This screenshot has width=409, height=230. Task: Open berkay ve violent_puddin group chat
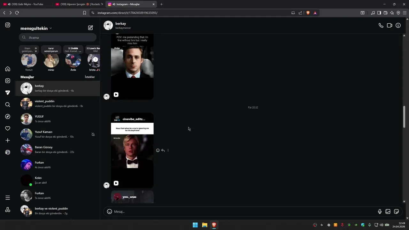click(58, 211)
